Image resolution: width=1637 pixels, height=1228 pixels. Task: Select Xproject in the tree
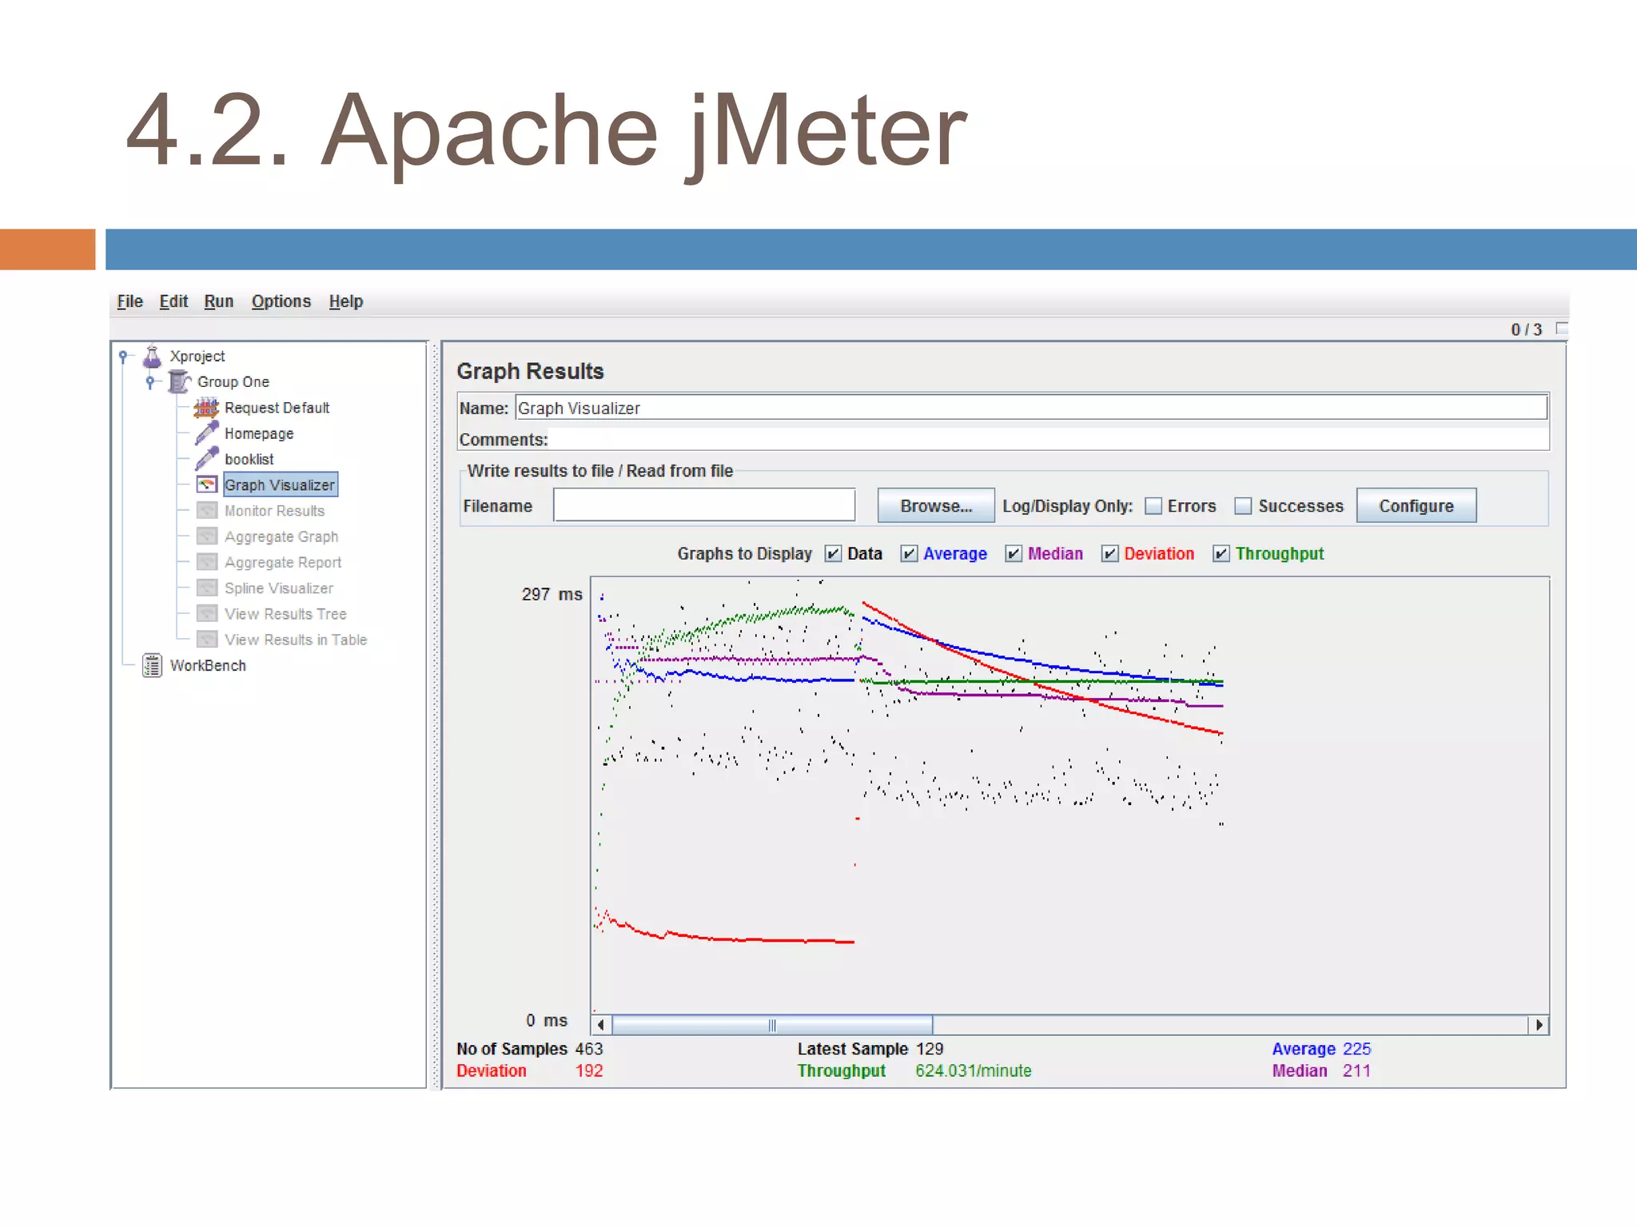(x=197, y=356)
